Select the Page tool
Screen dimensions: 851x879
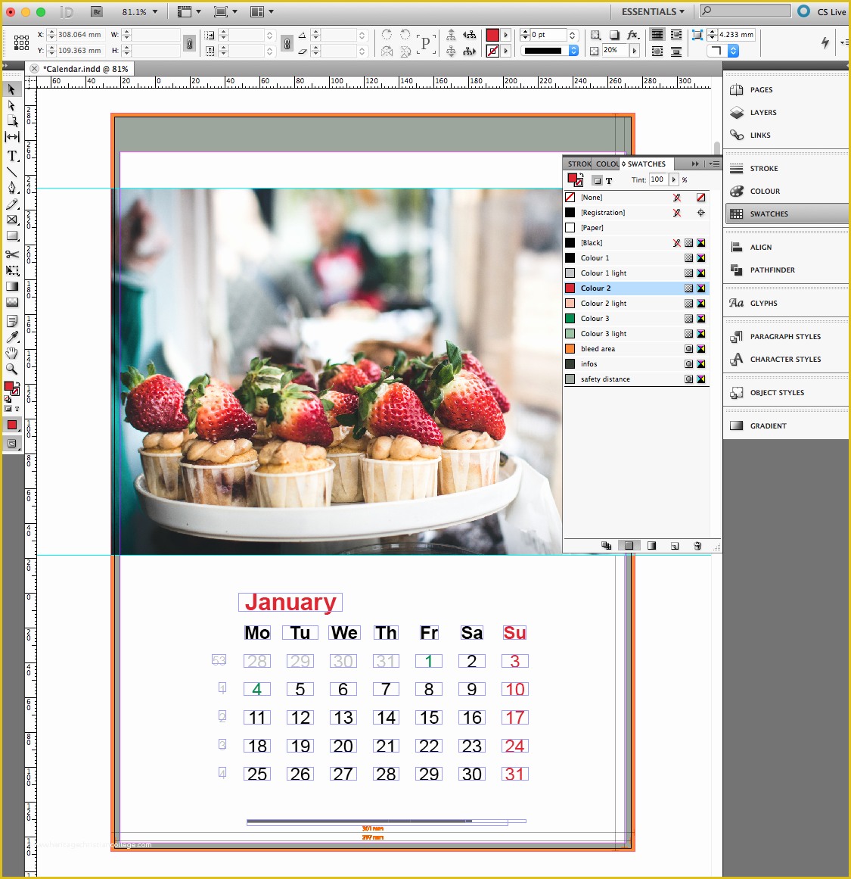(x=12, y=121)
